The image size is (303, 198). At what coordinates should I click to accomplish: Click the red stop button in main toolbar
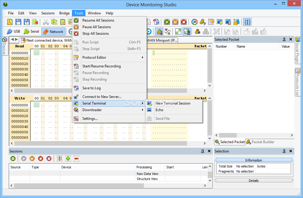tap(184, 22)
